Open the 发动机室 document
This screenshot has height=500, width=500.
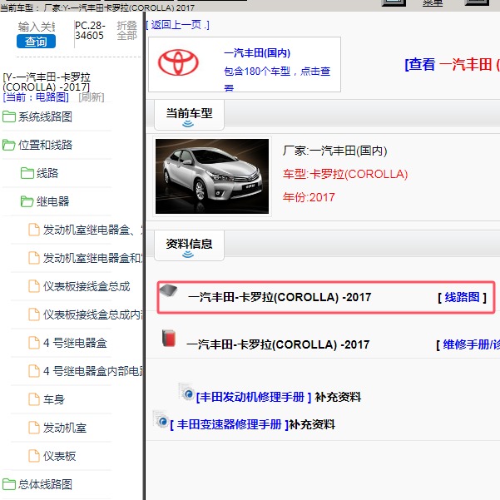coord(65,428)
